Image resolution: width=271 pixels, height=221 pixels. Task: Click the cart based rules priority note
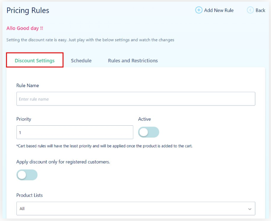pyautogui.click(x=105, y=146)
